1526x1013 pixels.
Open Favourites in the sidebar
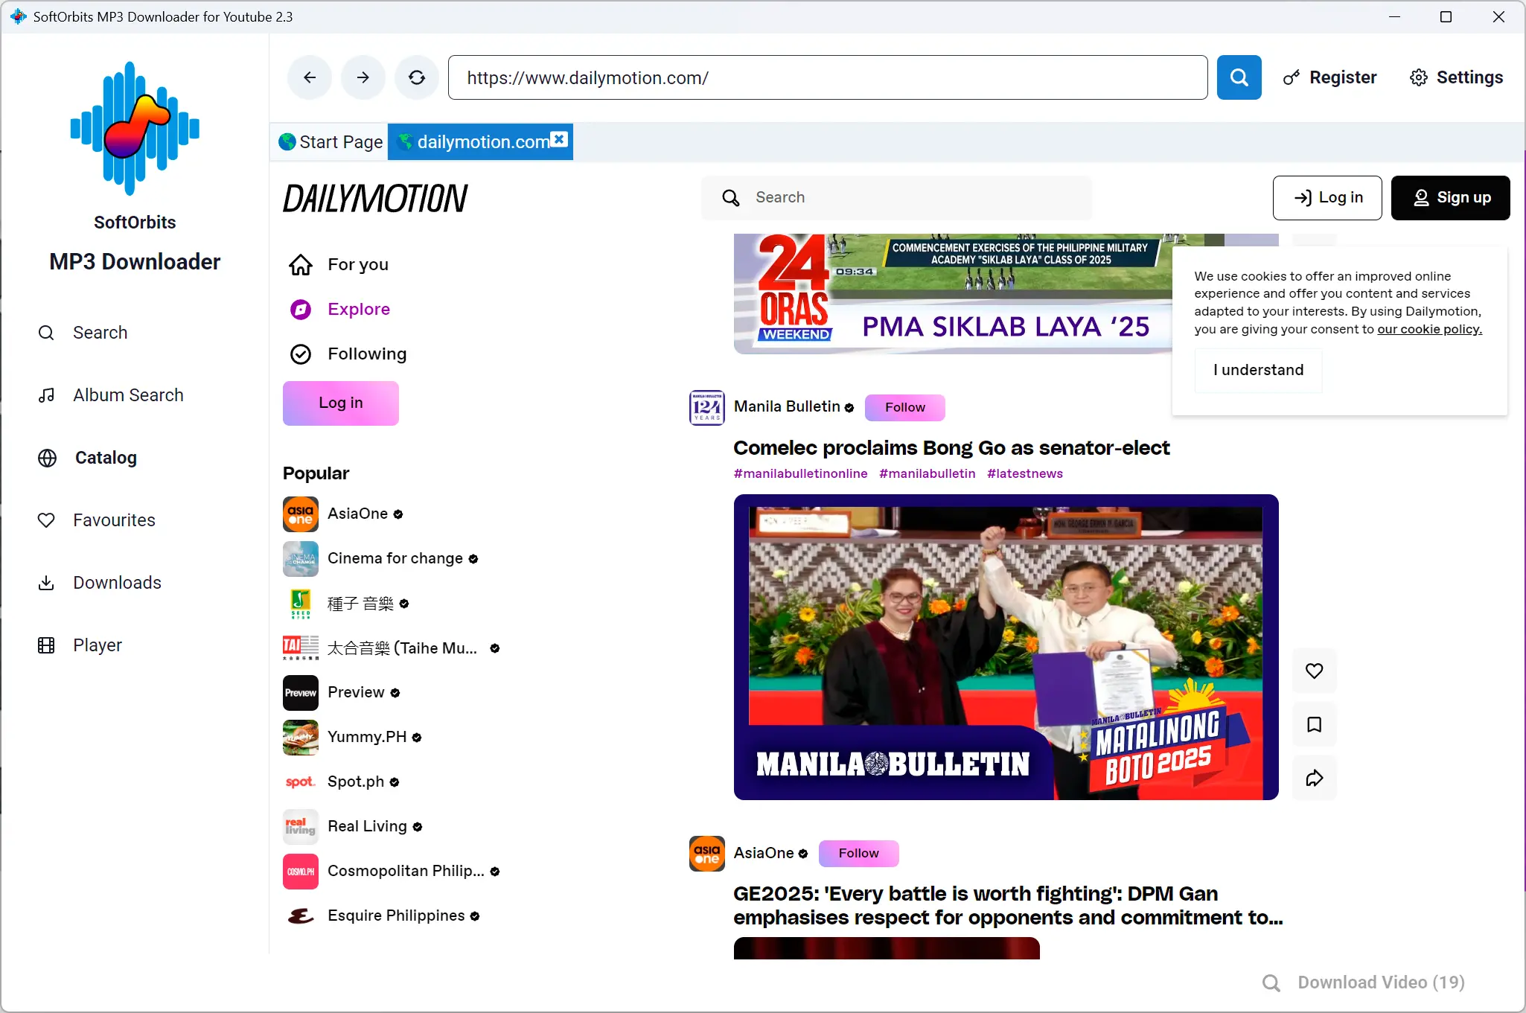click(x=96, y=520)
